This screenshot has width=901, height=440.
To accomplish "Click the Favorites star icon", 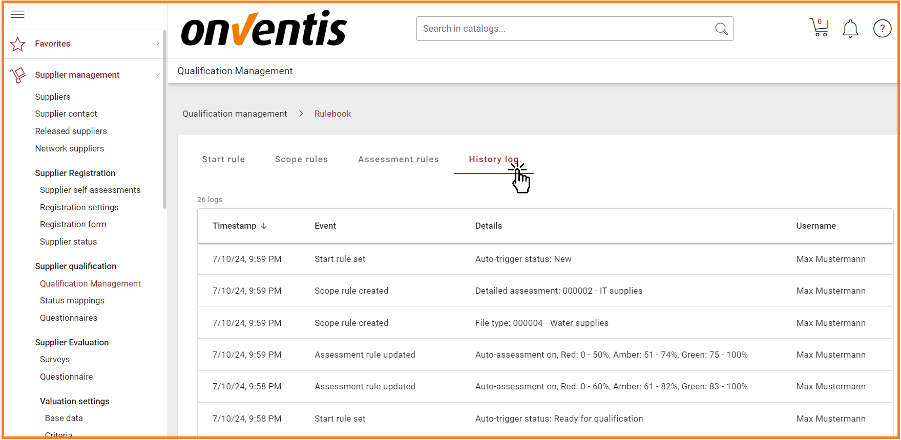I will coord(18,44).
